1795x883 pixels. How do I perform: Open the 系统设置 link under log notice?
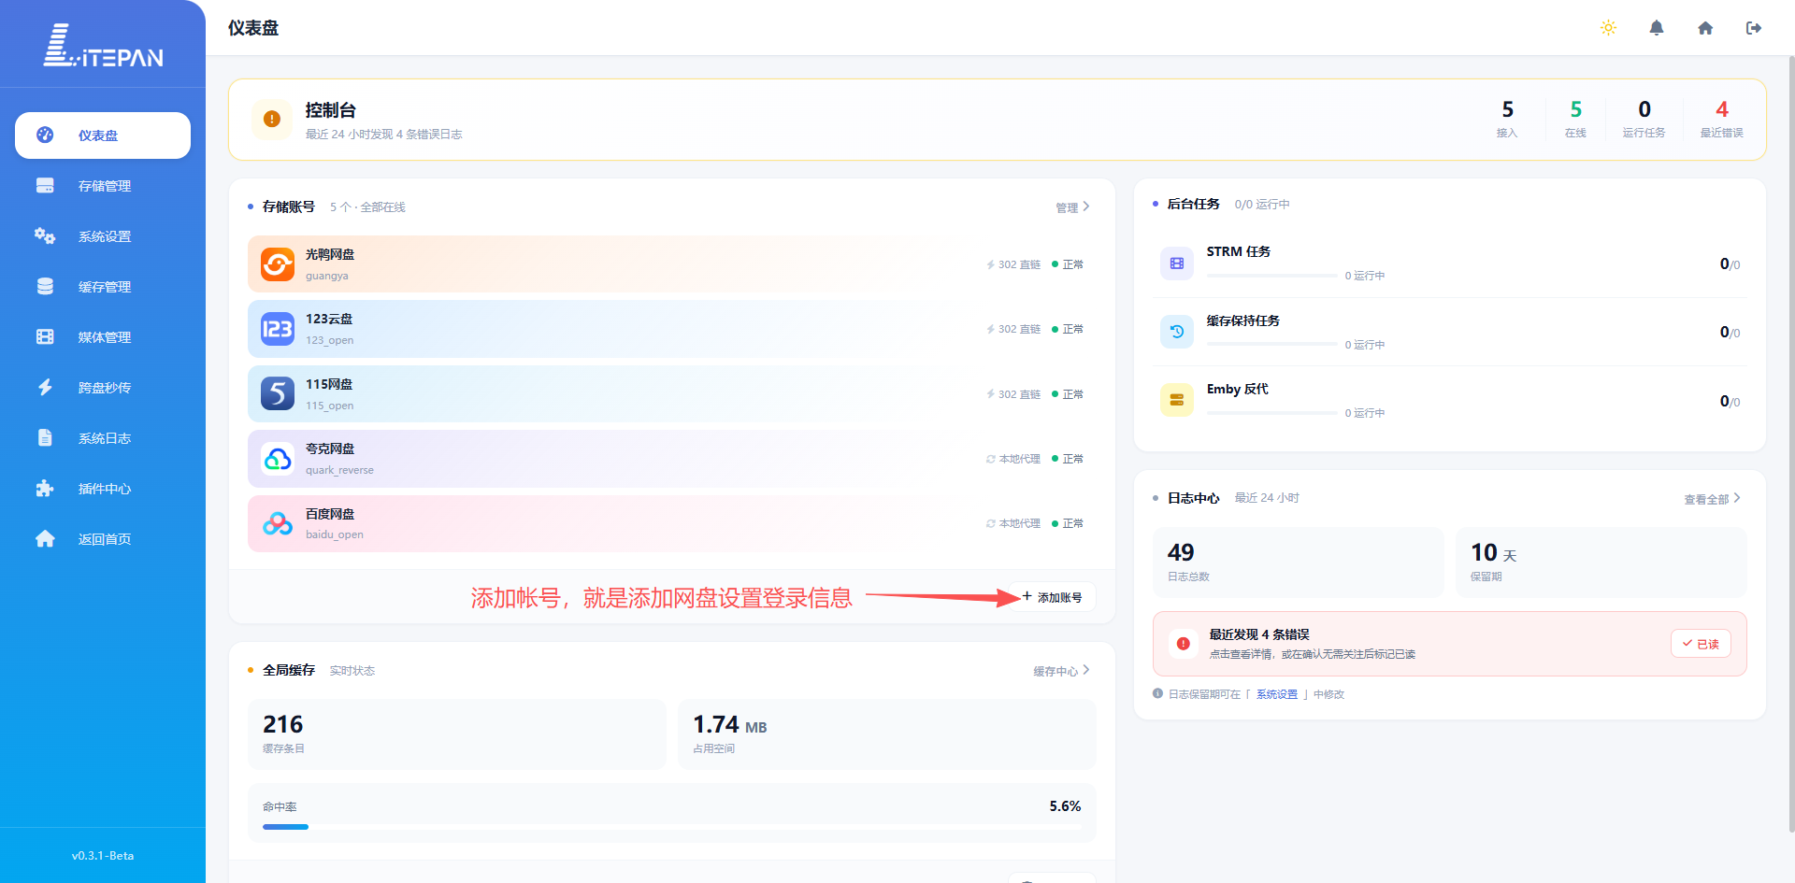pyautogui.click(x=1277, y=694)
